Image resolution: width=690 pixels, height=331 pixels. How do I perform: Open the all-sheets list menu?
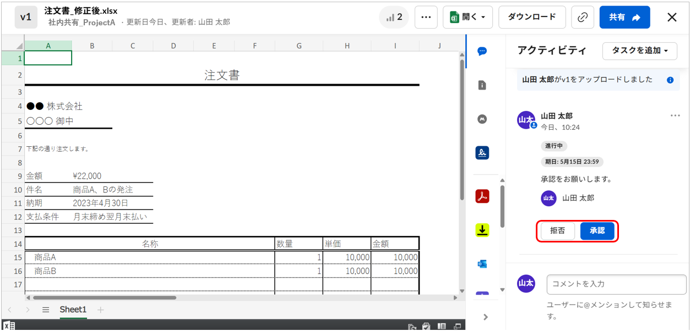pyautogui.click(x=46, y=310)
